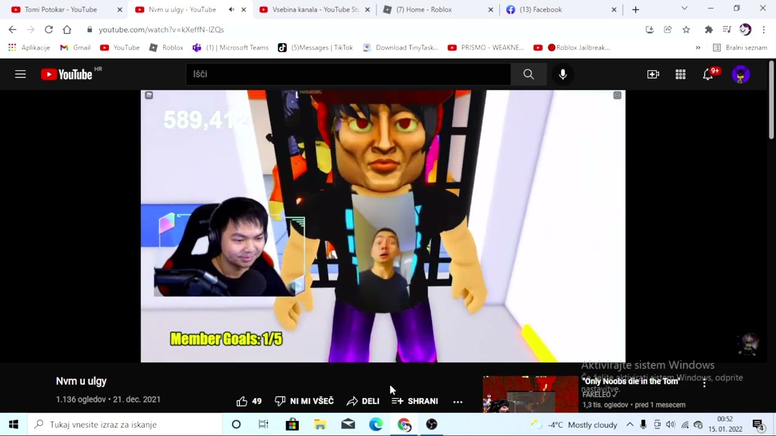
Task: Open the YouTube account avatar menu
Action: [740, 74]
